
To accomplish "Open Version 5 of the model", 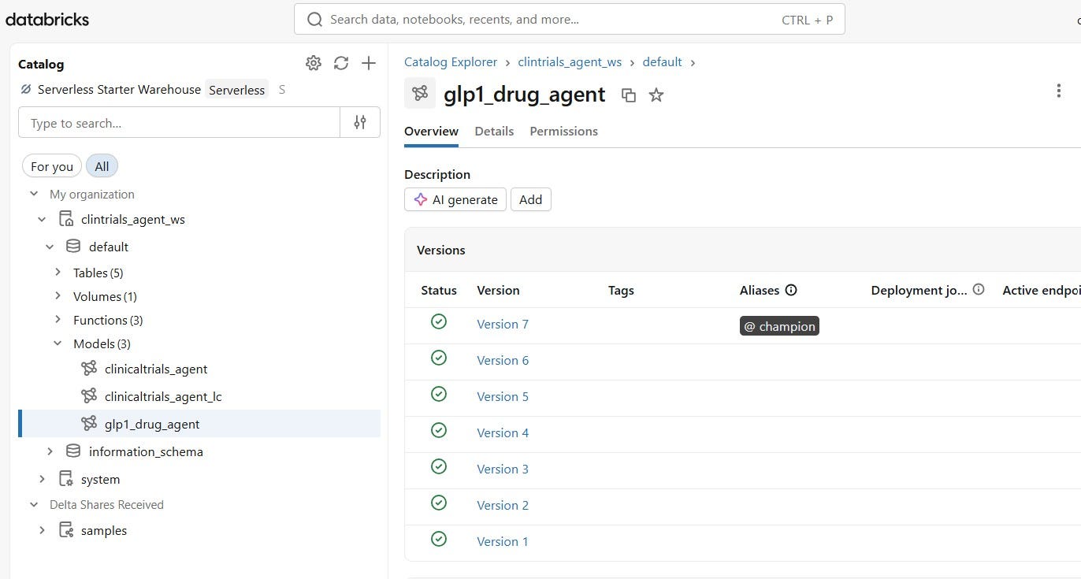I will pyautogui.click(x=503, y=396).
